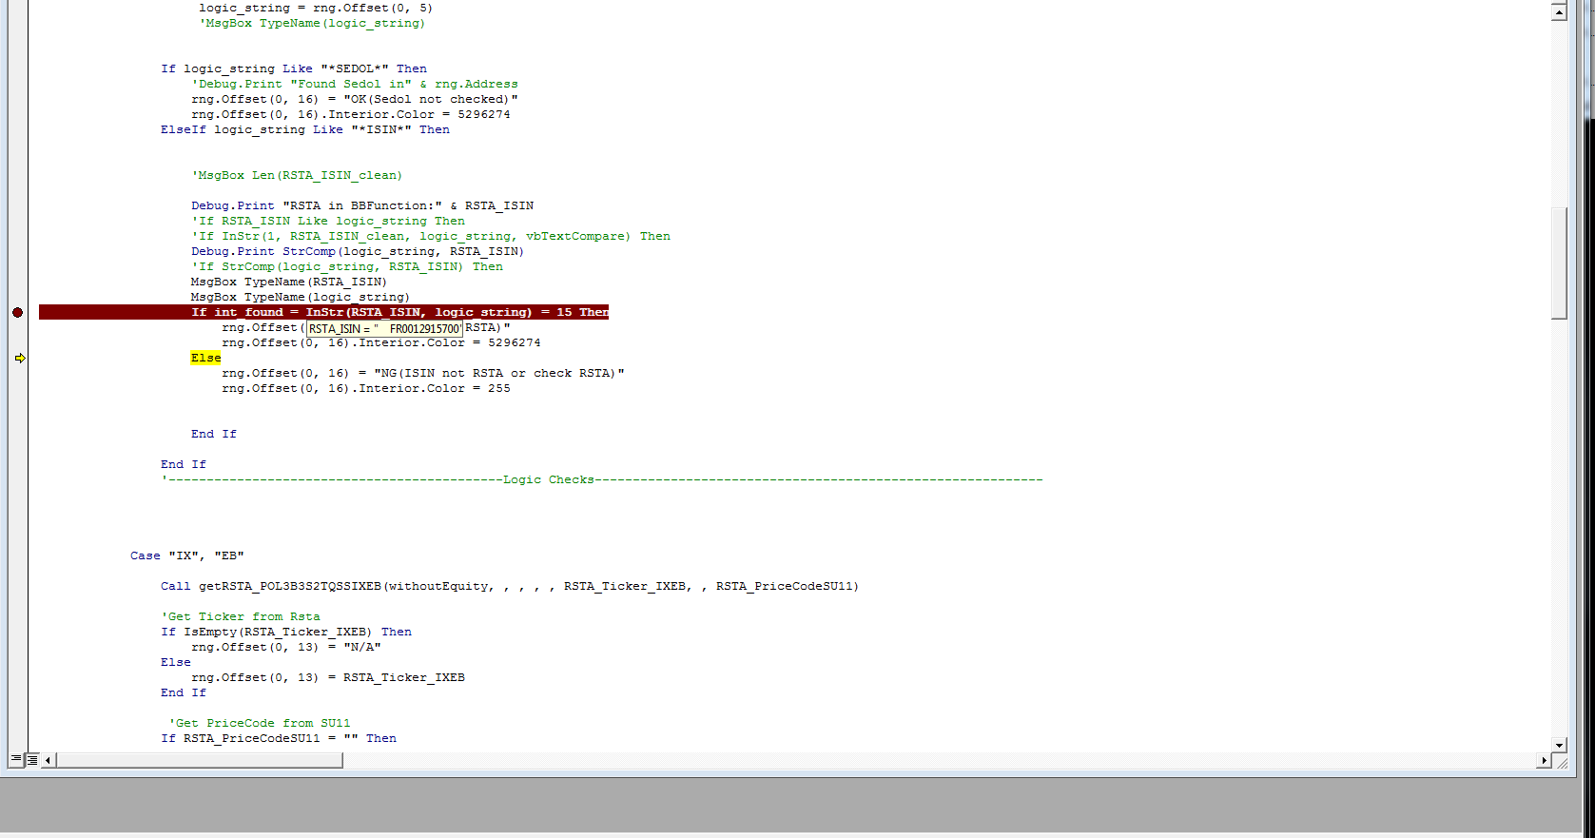Image resolution: width=1595 pixels, height=838 pixels.
Task: Click 'Call getRSTA_POL3B3S2TQSSIXEB' line
Action: (510, 586)
